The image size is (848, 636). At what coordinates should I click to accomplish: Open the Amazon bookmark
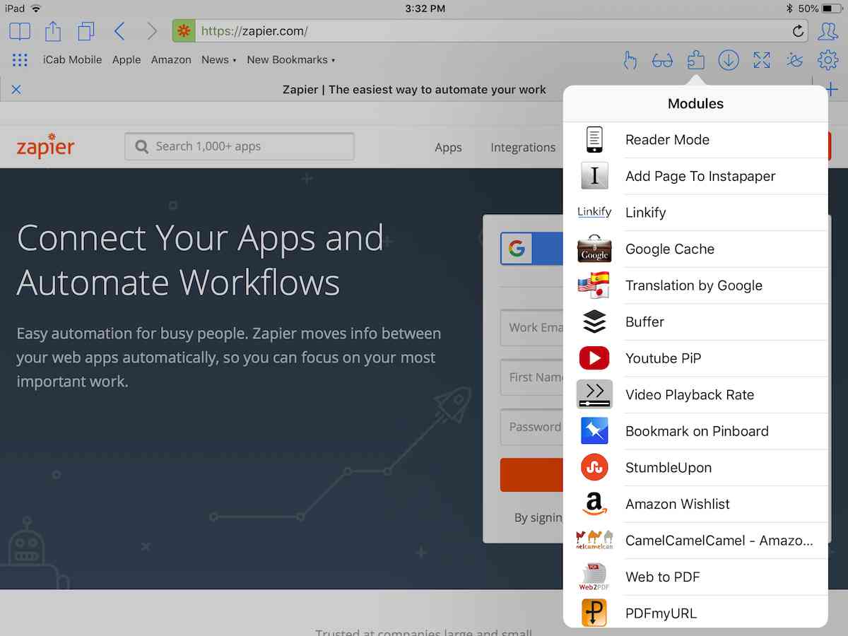click(x=171, y=60)
